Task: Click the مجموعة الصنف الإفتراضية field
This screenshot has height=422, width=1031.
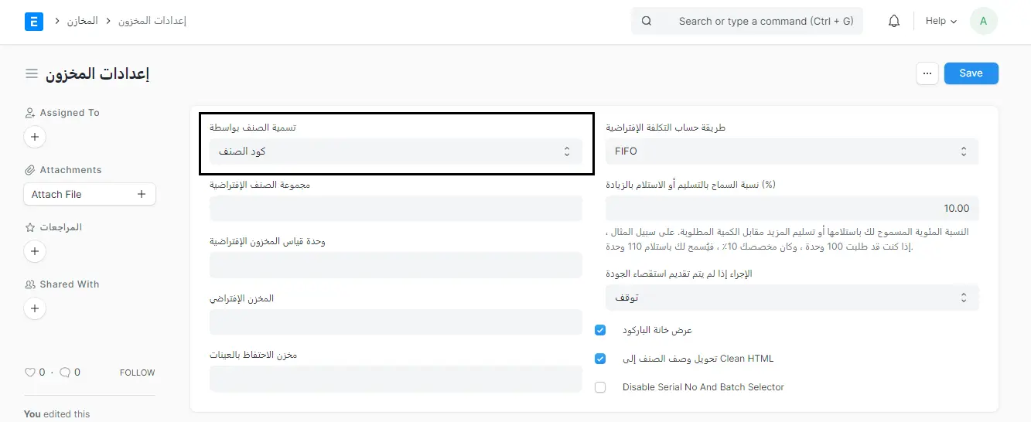Action: [396, 209]
